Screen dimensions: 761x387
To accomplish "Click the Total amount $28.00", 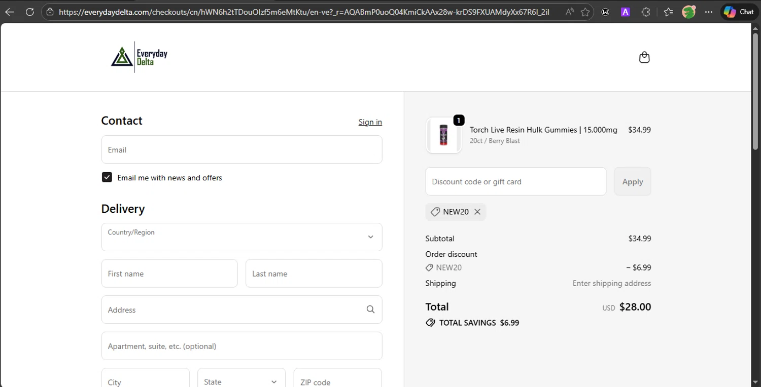I will (x=635, y=307).
